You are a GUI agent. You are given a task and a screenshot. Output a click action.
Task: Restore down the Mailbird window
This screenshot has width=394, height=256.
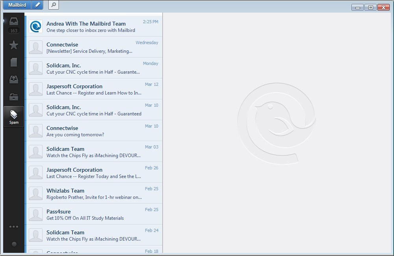pyautogui.click(x=370, y=7)
